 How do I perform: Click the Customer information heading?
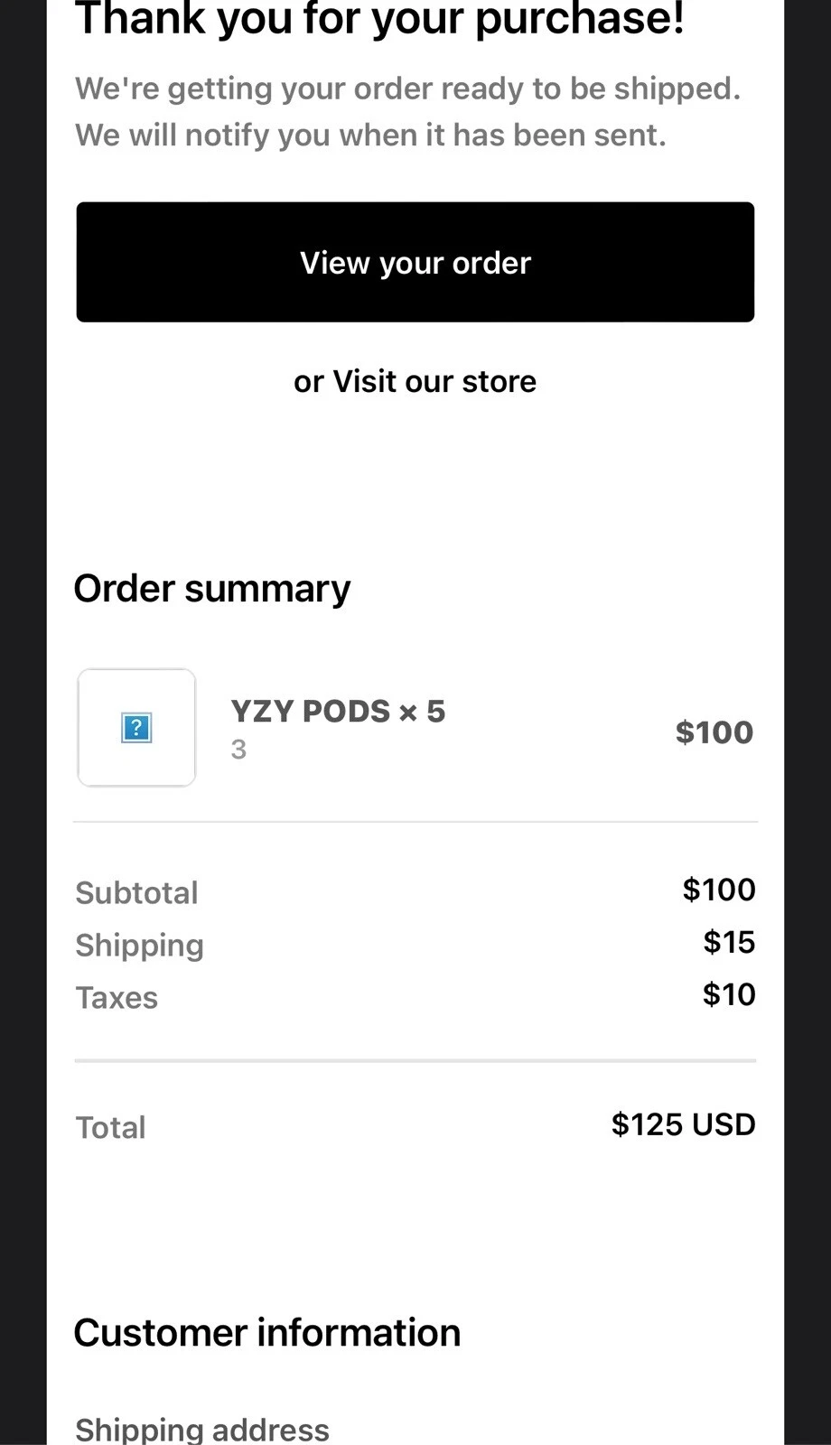pyautogui.click(x=267, y=1332)
